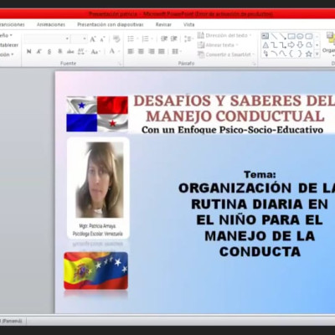This screenshot has height=335, width=335.
Task: Toggle bold (N) formatting
Action: pos(28,51)
